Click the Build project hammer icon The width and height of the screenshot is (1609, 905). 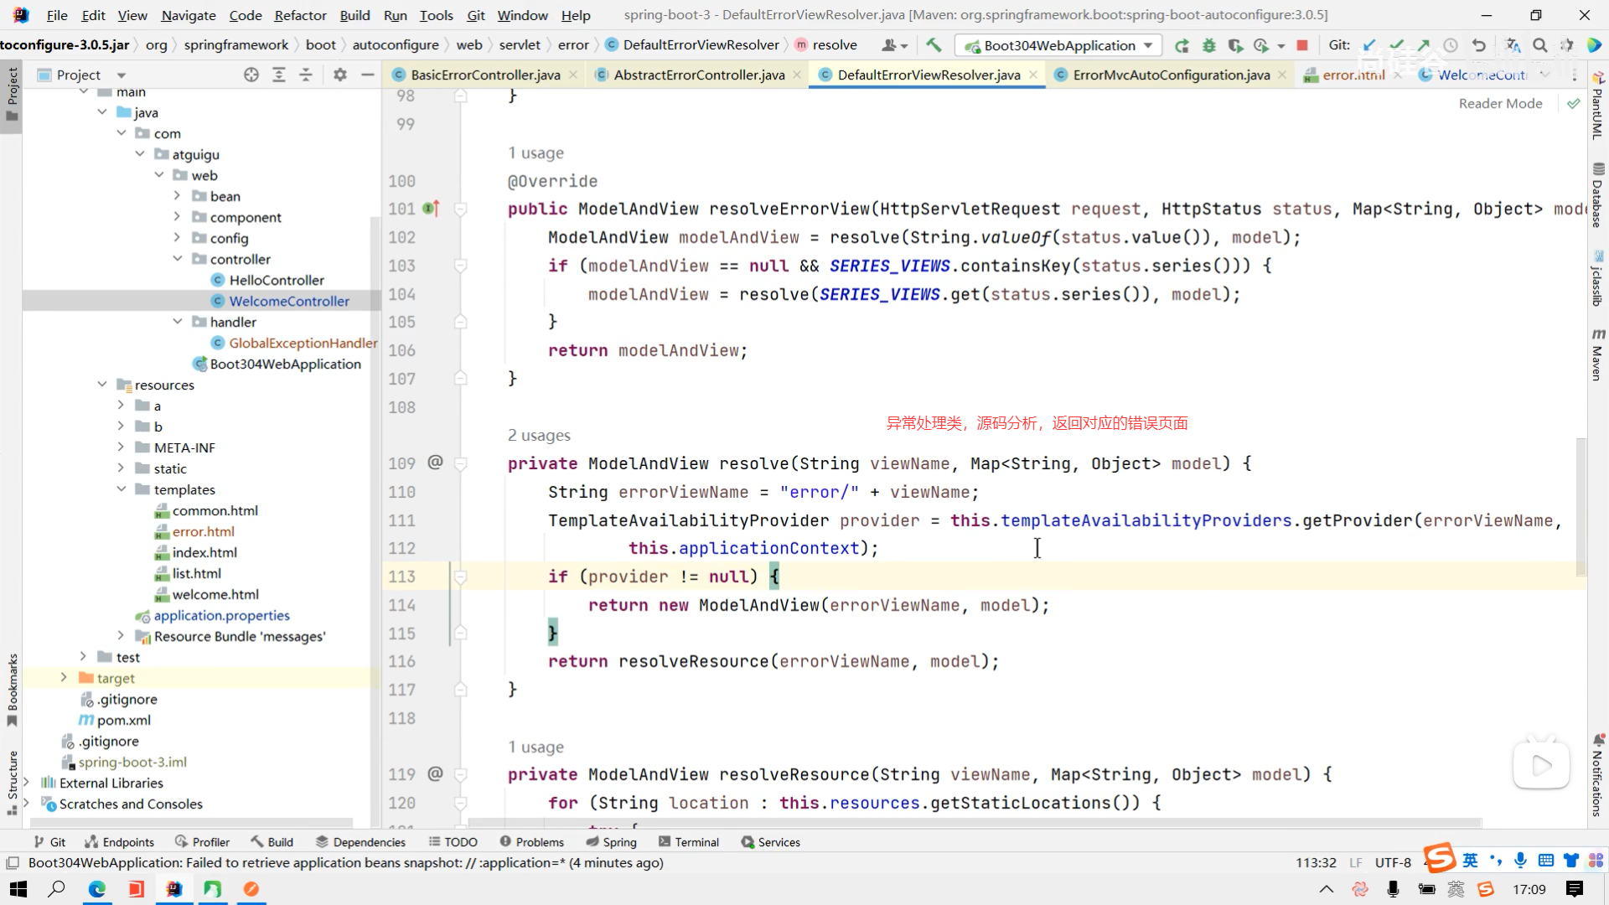(x=934, y=45)
